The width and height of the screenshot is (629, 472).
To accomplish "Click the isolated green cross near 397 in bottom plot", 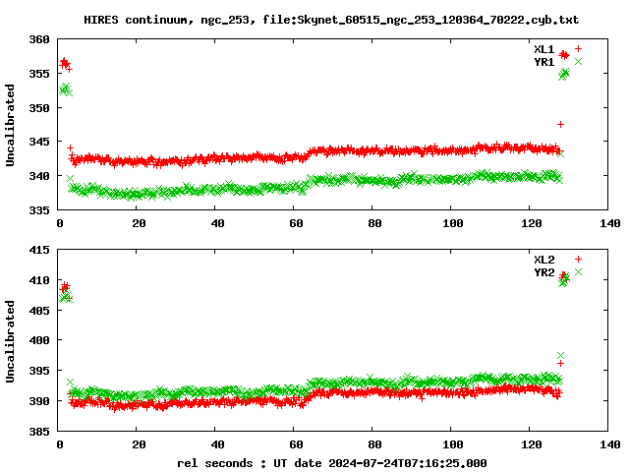I will point(560,356).
